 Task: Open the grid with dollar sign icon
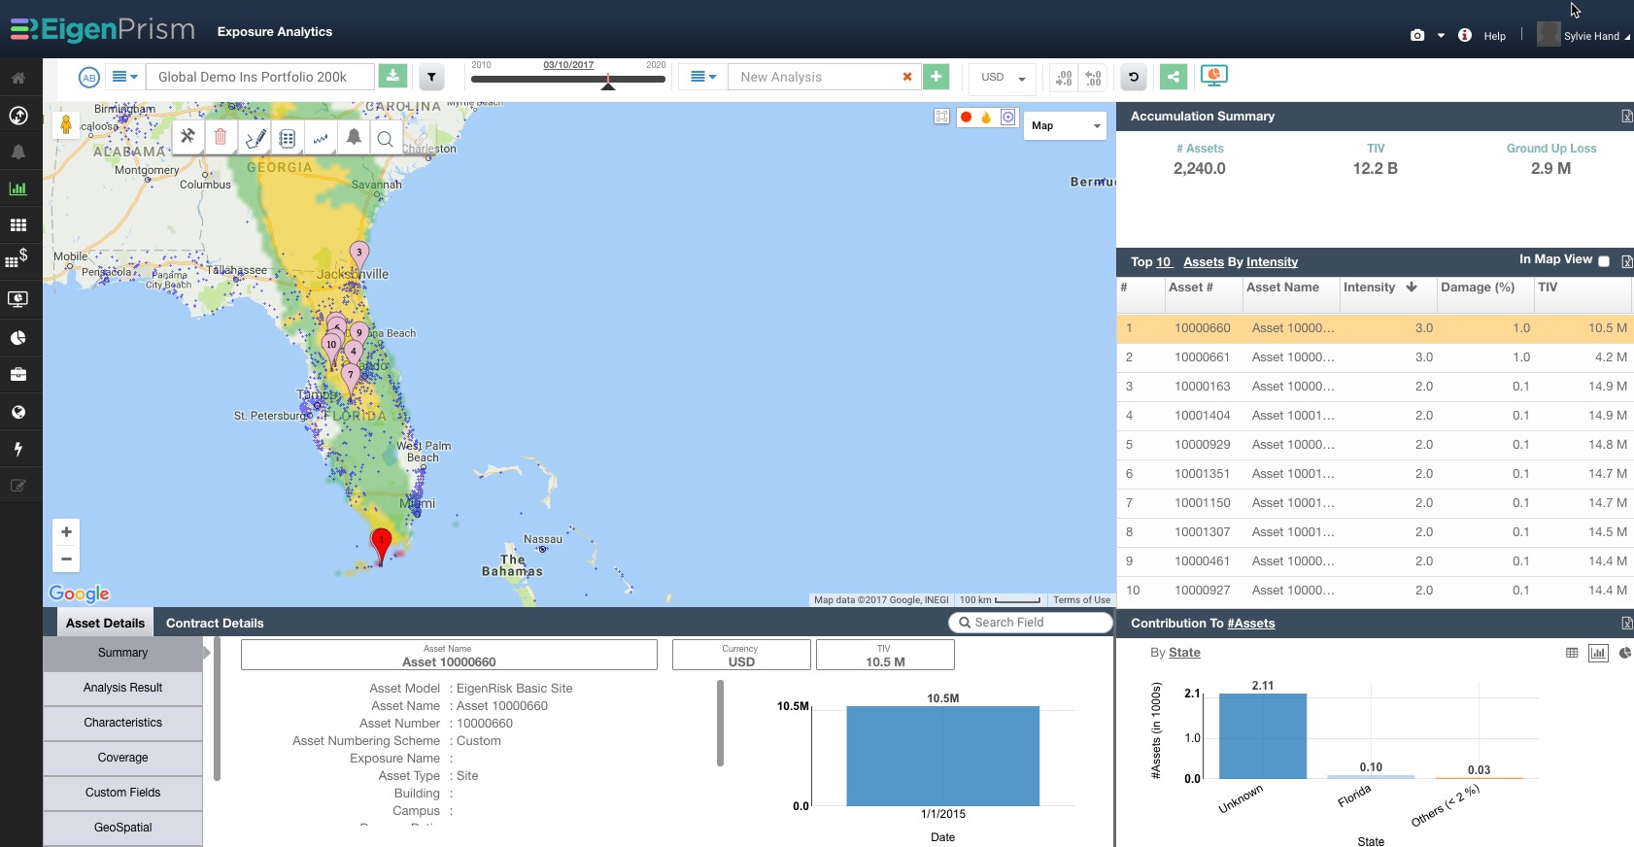[x=17, y=258]
